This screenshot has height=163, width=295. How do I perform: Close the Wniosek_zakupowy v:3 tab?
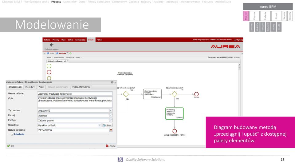68,61
